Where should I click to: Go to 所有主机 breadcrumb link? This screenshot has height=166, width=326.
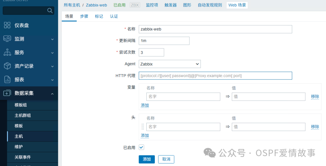(72, 5)
